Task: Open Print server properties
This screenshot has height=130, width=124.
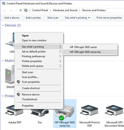Action: (109, 18)
